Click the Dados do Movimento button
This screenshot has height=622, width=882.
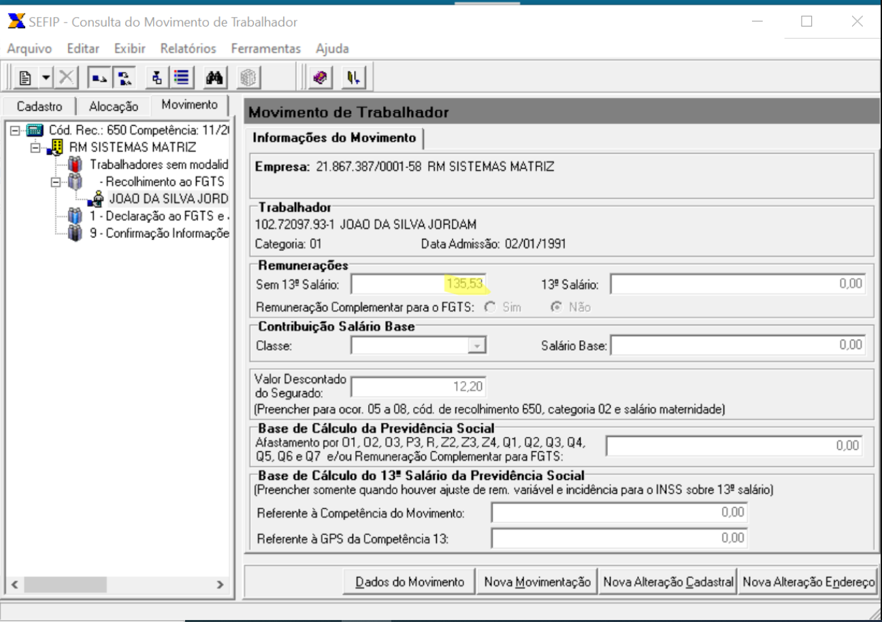pos(409,583)
